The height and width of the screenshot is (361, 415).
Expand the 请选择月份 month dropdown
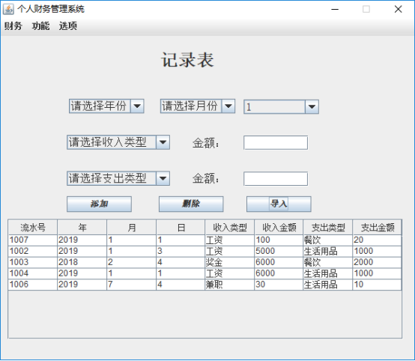(198, 106)
